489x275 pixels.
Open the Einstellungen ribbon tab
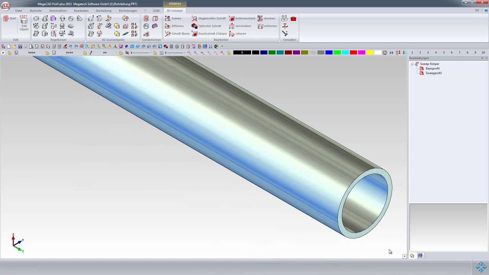click(x=128, y=11)
